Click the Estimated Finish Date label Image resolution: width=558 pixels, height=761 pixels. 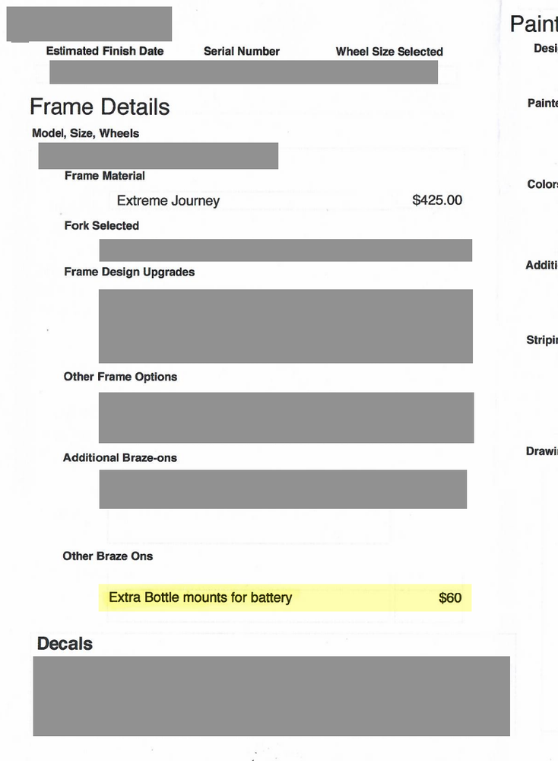point(105,51)
